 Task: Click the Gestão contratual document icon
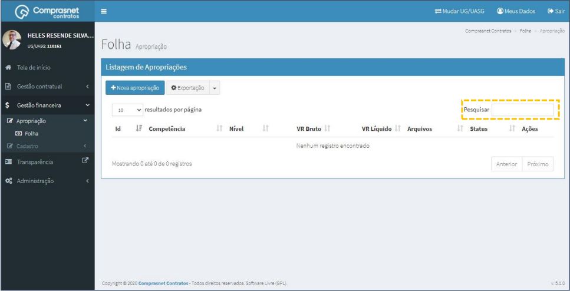(x=8, y=87)
